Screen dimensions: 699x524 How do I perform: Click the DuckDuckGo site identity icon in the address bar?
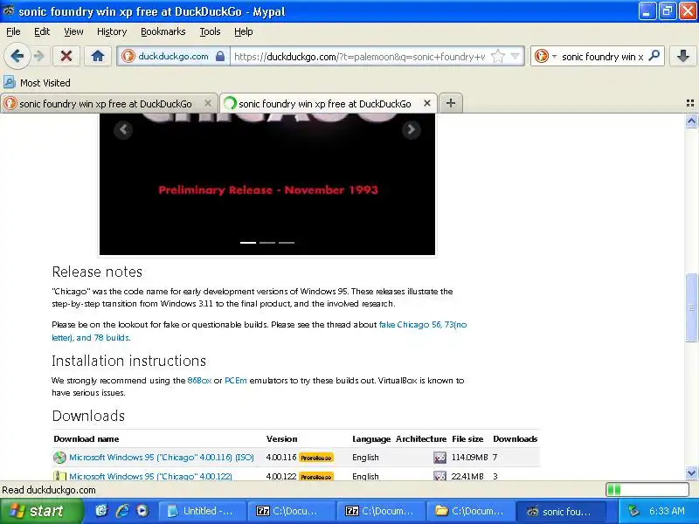[x=128, y=56]
